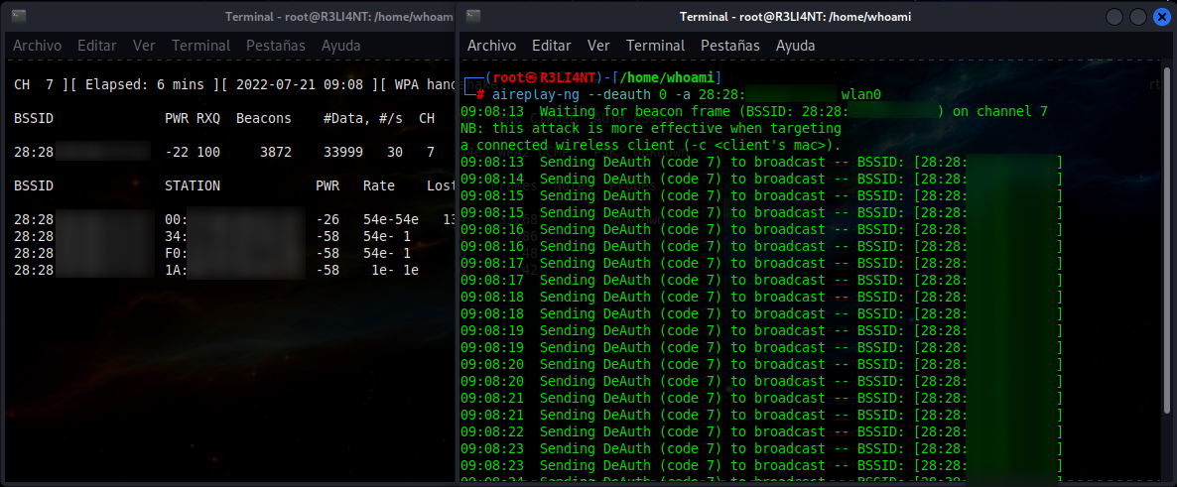Click the '#Data, #/s' column header
The image size is (1177, 487).
[363, 119]
